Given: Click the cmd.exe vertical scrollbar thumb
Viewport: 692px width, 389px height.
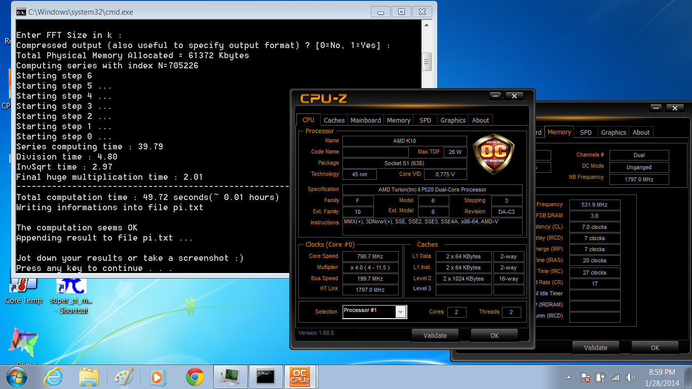Looking at the screenshot, I should click(427, 61).
